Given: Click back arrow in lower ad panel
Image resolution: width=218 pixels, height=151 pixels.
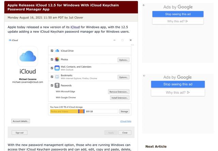Looking at the screenshot, I should click(x=144, y=75).
